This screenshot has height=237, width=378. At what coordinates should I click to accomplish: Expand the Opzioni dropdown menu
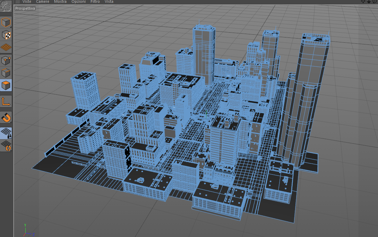(x=79, y=2)
